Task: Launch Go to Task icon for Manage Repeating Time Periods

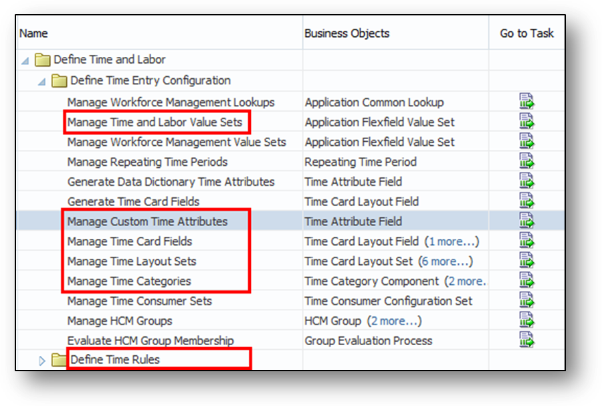Action: click(526, 162)
